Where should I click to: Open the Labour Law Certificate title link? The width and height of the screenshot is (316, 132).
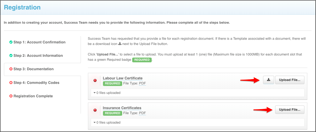point(122,78)
